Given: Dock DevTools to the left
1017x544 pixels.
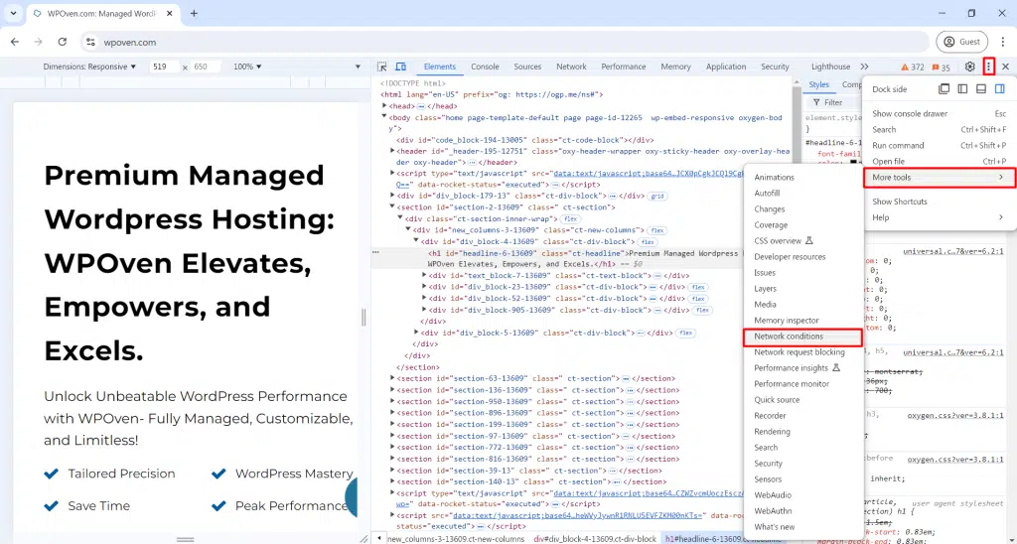Looking at the screenshot, I should [962, 88].
